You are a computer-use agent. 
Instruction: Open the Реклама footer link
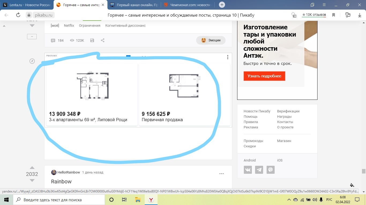tap(251, 127)
